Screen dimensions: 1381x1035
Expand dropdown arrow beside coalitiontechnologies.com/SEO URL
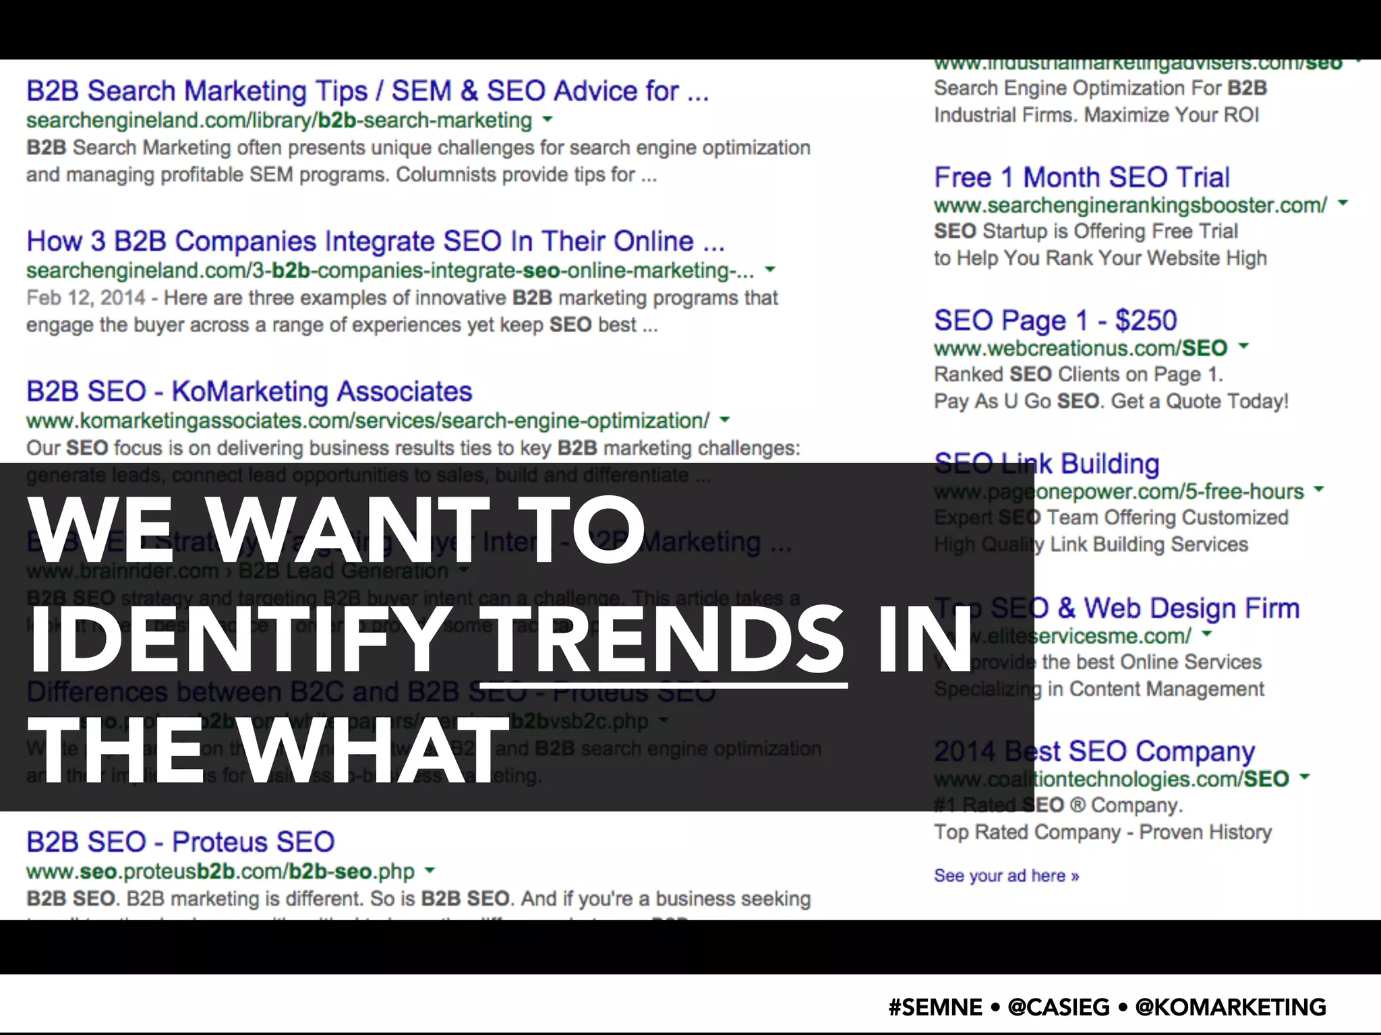(x=1305, y=777)
